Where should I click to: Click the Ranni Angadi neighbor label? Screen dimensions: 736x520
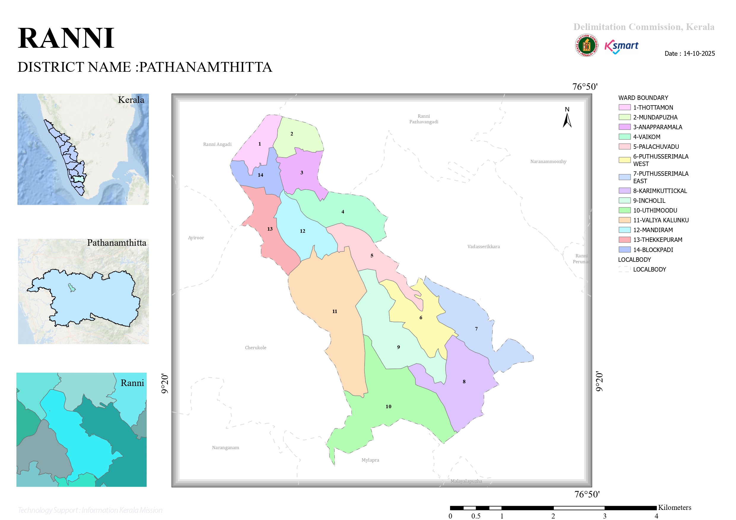(217, 144)
